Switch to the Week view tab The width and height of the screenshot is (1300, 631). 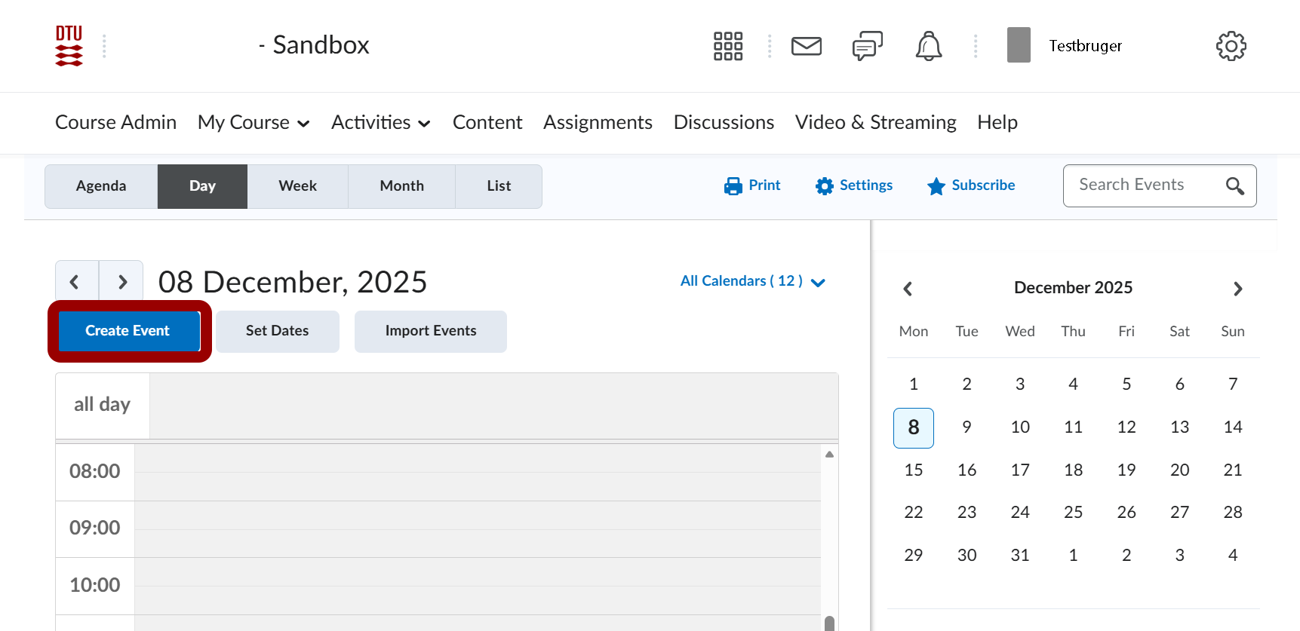pyautogui.click(x=297, y=186)
